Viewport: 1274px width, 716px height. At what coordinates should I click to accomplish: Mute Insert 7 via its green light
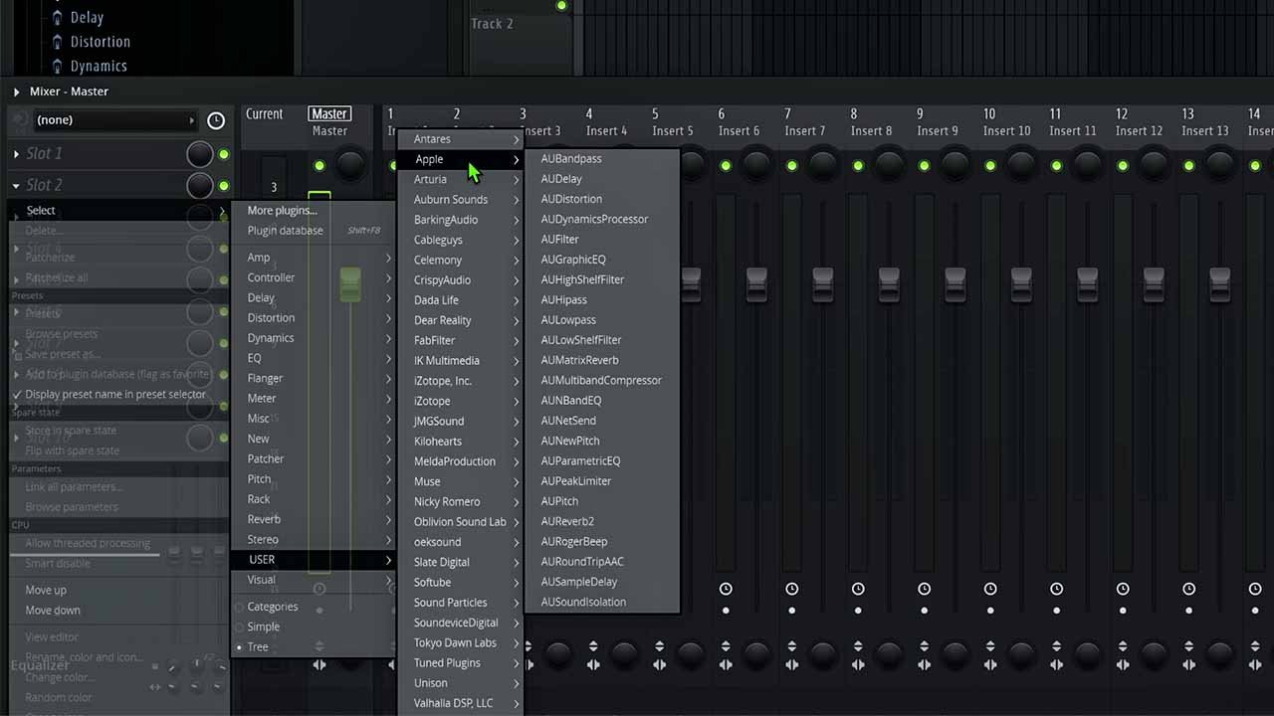point(792,167)
